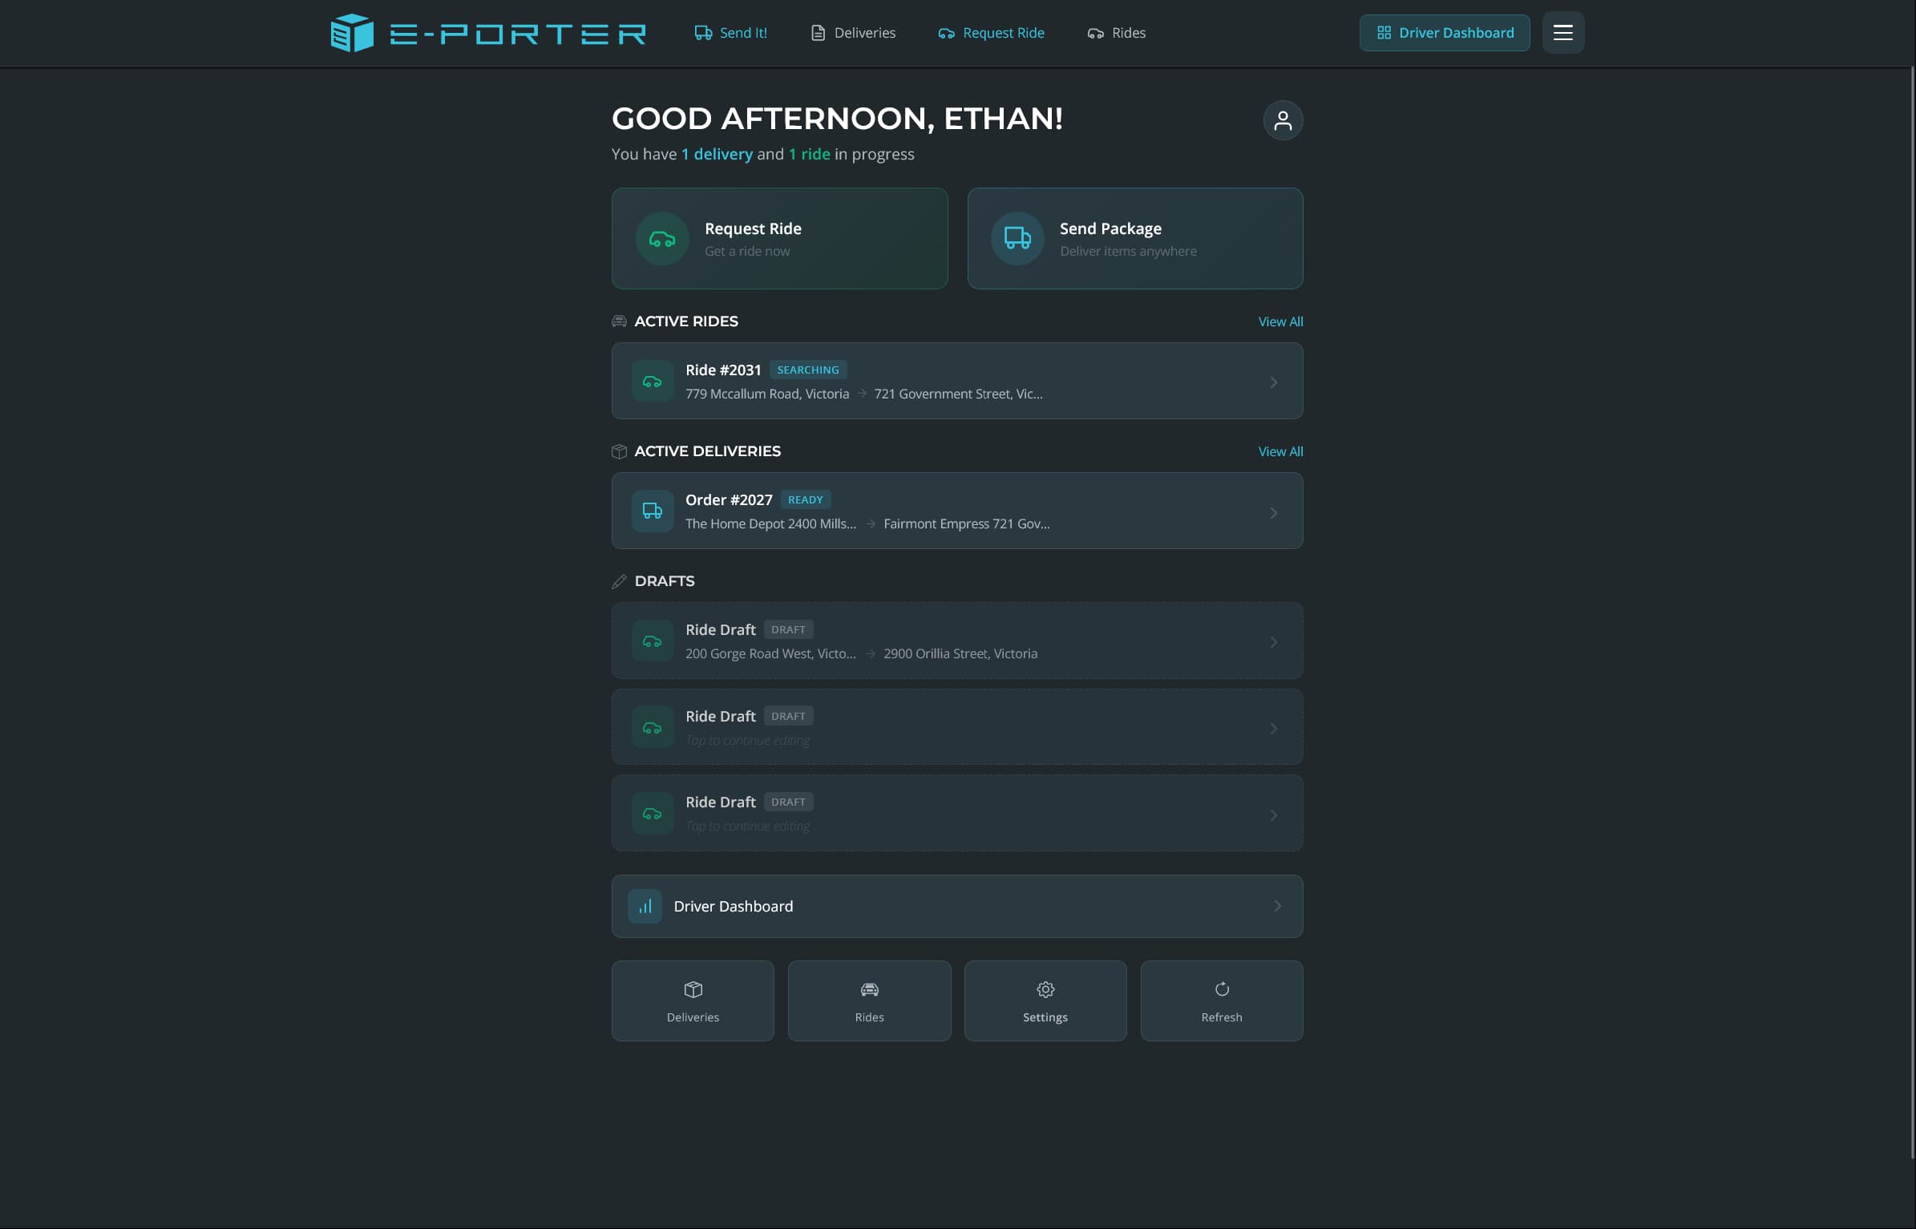Click the truck icon on Order #2027

(652, 511)
